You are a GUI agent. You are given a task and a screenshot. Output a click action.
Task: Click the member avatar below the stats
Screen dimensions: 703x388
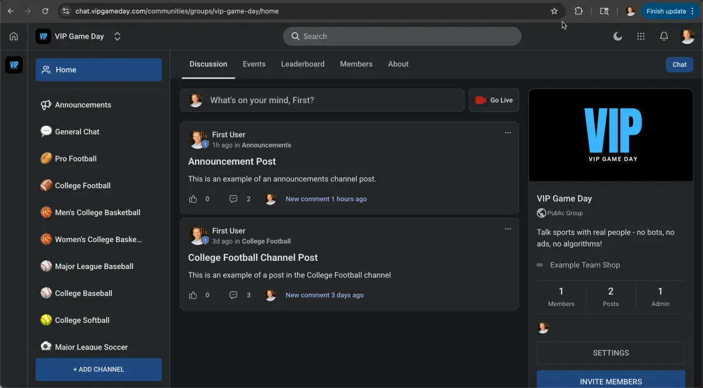tap(543, 328)
